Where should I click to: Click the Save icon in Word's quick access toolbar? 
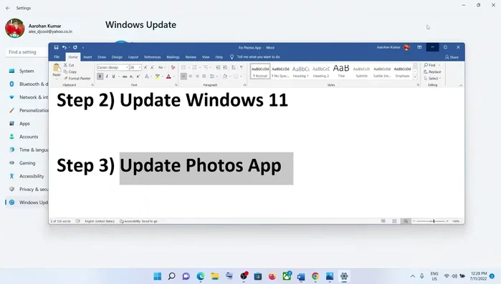(x=56, y=47)
